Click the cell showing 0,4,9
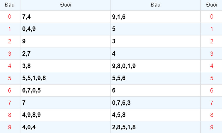The height and width of the screenshot is (133, 222). pyautogui.click(x=66, y=29)
